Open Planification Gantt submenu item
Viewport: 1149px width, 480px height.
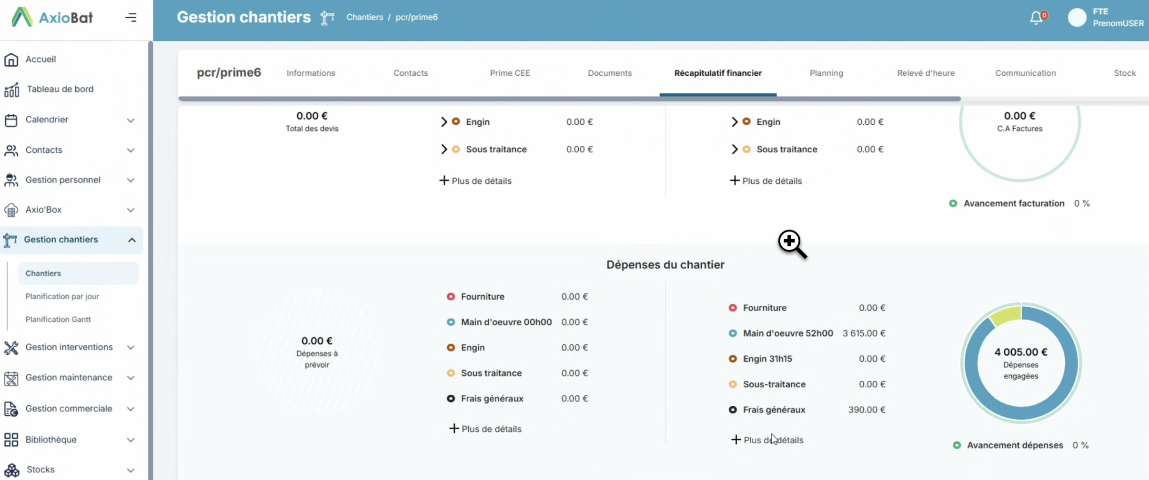coord(58,320)
